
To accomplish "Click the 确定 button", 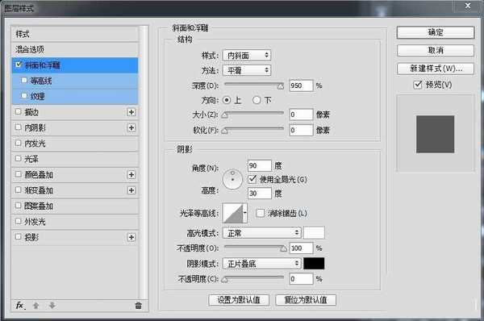I will [436, 33].
